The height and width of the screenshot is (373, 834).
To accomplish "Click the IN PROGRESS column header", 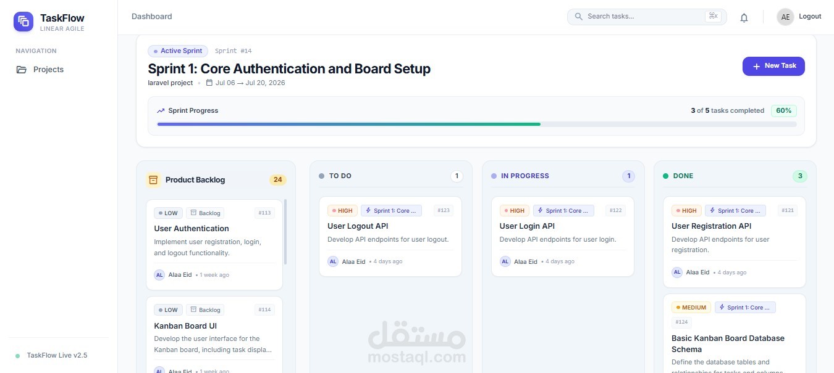I will [525, 176].
